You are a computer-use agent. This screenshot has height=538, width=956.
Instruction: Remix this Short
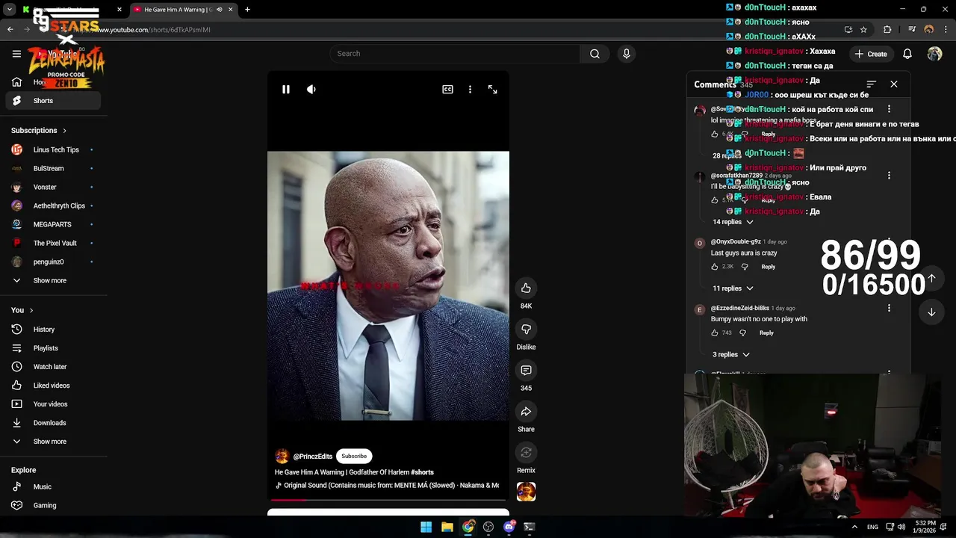[x=526, y=453]
